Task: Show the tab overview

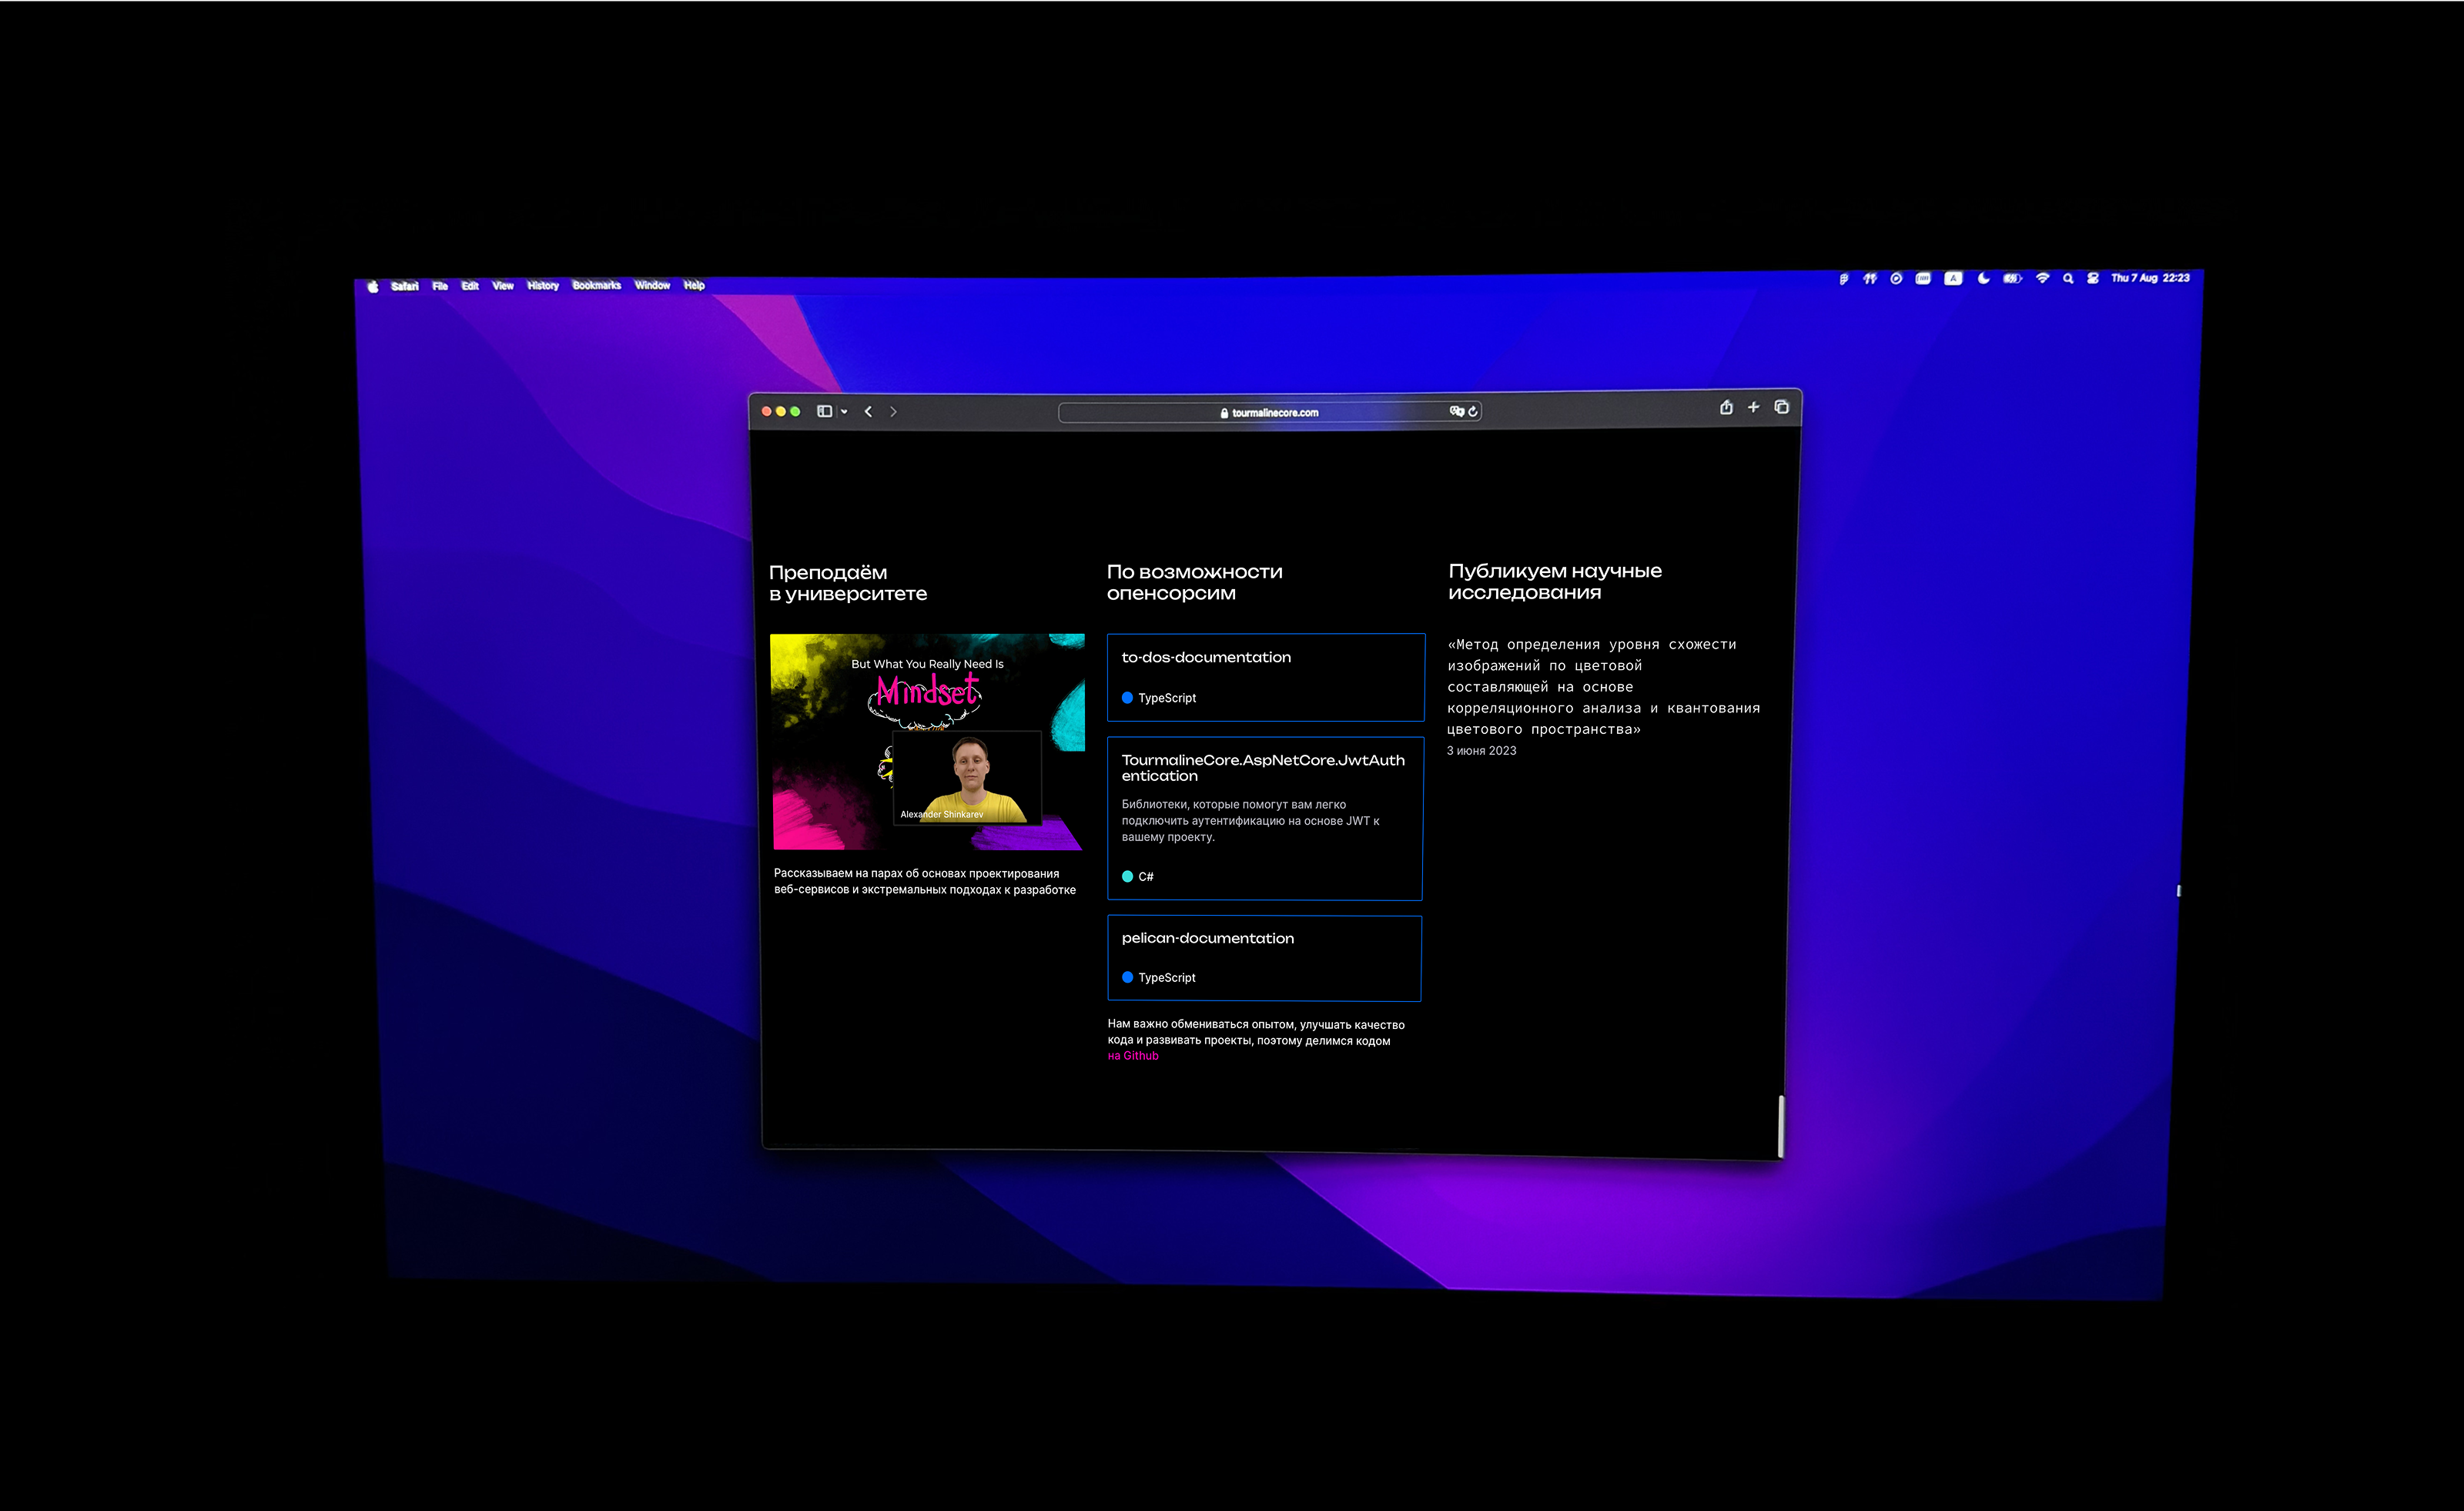Action: pyautogui.click(x=1781, y=407)
